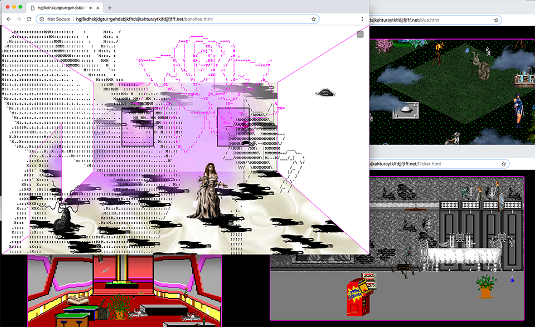Screen dimensions: 535x327
Task: Open the Chrome three-dot menu
Action: click(362, 19)
